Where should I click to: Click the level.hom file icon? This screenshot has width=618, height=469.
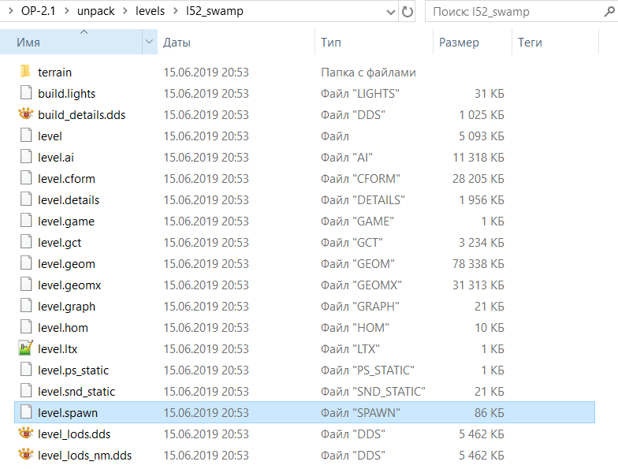coord(26,327)
